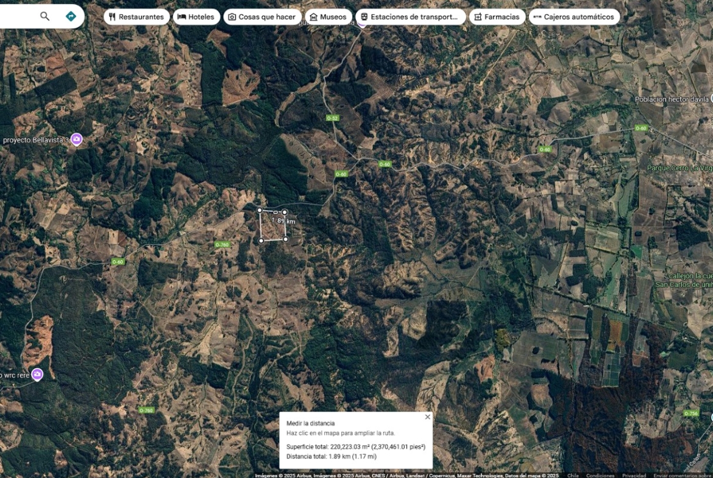The image size is (713, 478).
Task: Show Cajeros automáticos on the map
Action: pos(573,17)
